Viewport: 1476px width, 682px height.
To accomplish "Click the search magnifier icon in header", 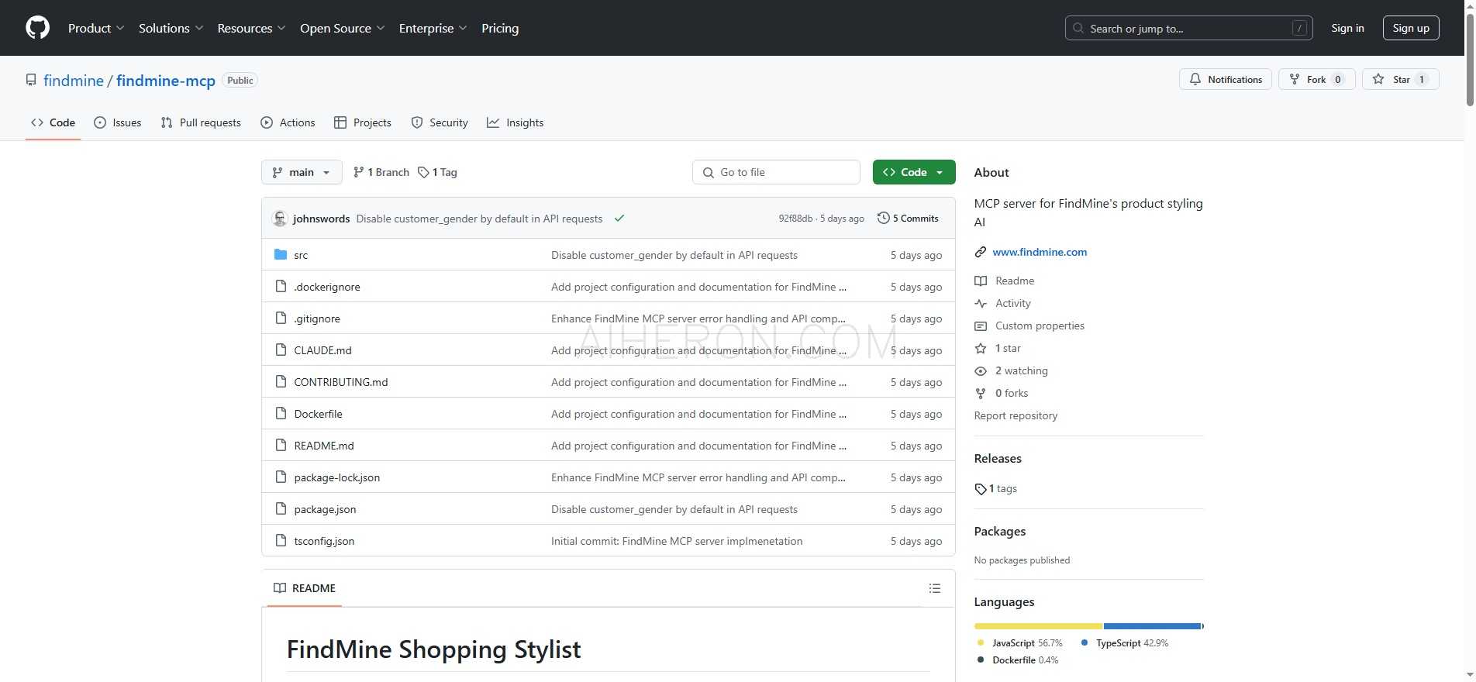I will click(x=1078, y=28).
